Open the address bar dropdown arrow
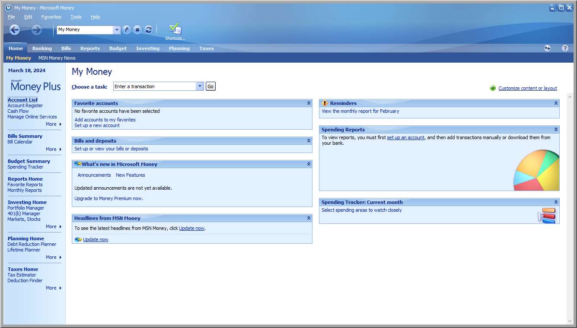Screen dimensions: 577x328 pos(117,30)
